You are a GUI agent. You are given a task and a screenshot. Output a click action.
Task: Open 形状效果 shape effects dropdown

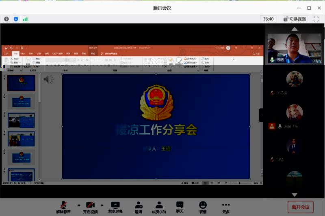click(190, 66)
